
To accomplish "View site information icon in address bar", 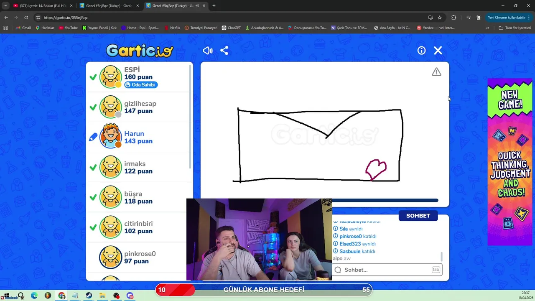I will point(38,18).
